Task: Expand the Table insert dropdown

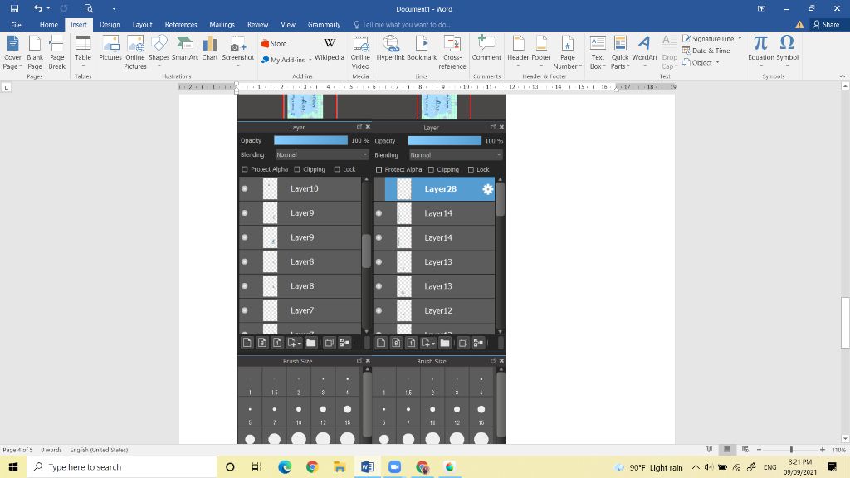Action: [83, 66]
